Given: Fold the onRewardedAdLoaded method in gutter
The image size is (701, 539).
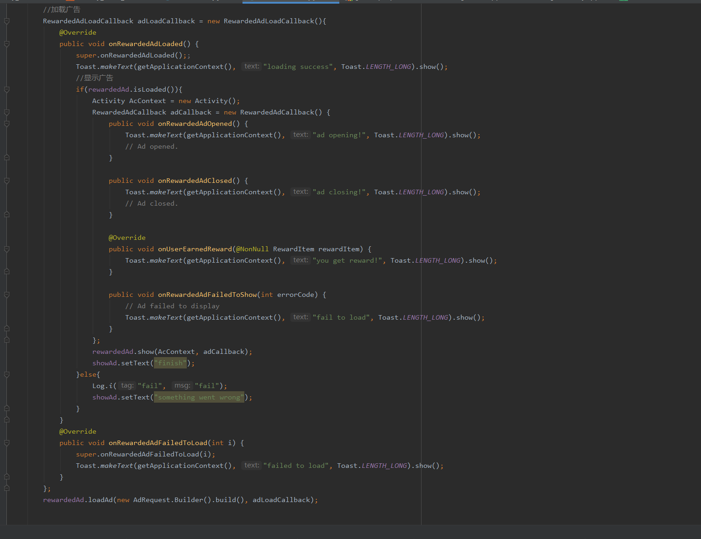Looking at the screenshot, I should coord(7,44).
